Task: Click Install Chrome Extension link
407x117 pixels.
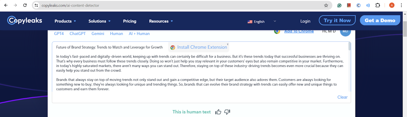Action: [202, 47]
